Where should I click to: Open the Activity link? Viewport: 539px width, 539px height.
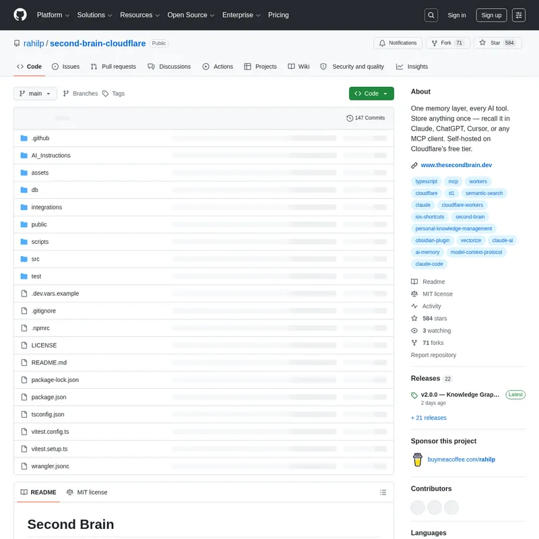coord(426,307)
